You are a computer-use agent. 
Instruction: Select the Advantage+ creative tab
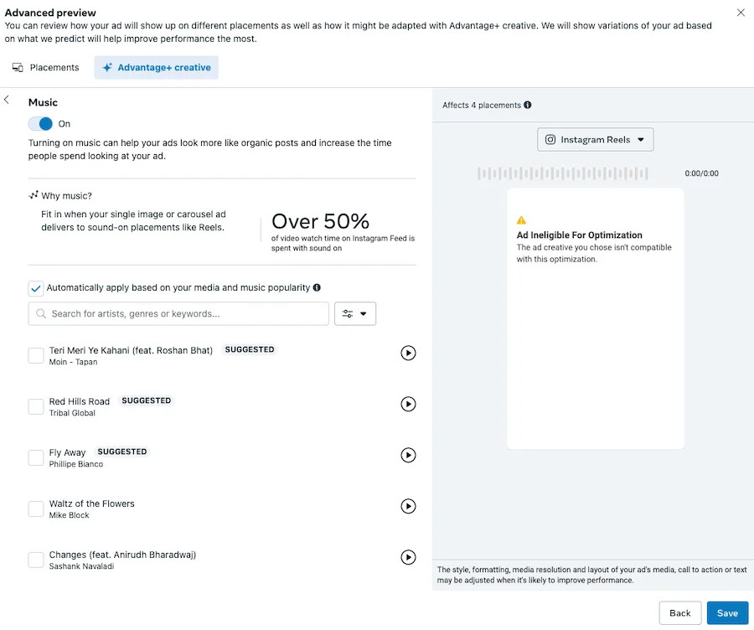pos(157,67)
